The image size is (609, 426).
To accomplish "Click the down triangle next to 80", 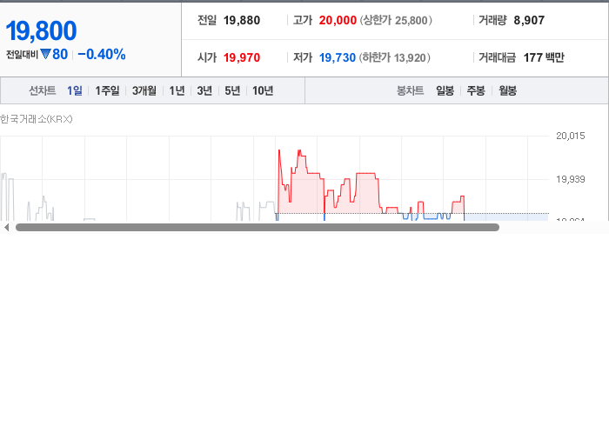I will pyautogui.click(x=46, y=54).
